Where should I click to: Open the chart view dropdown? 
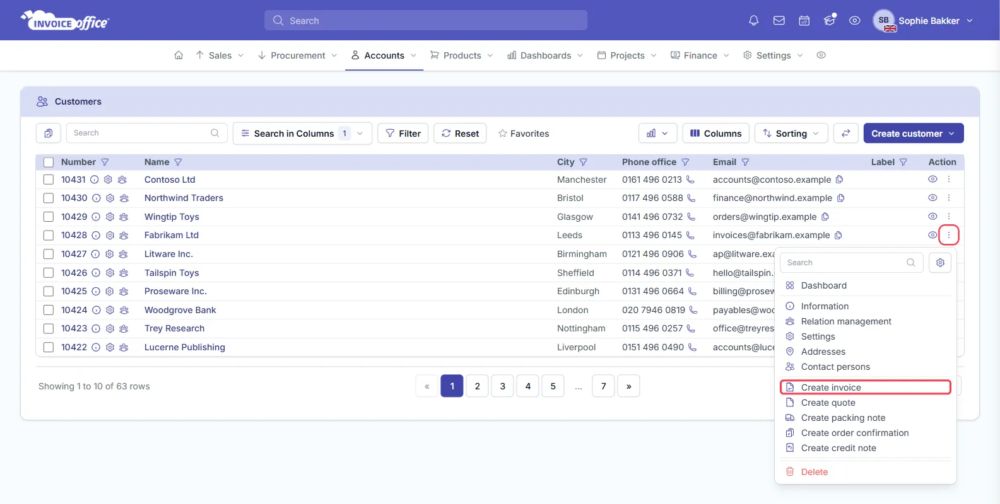(x=657, y=134)
